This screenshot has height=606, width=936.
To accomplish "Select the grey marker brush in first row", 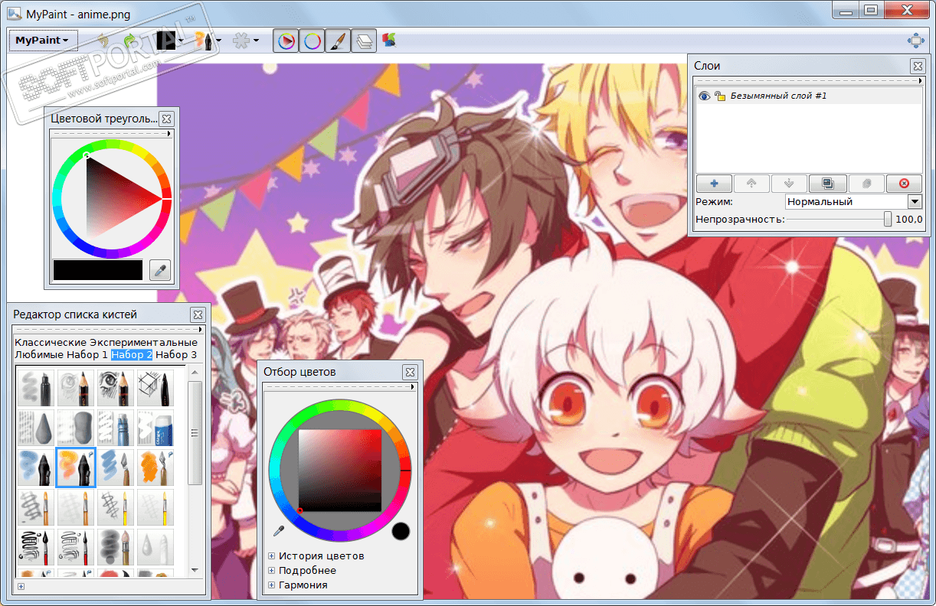I will tap(36, 388).
